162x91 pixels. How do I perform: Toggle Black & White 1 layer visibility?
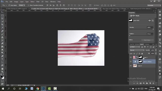pos(131,62)
